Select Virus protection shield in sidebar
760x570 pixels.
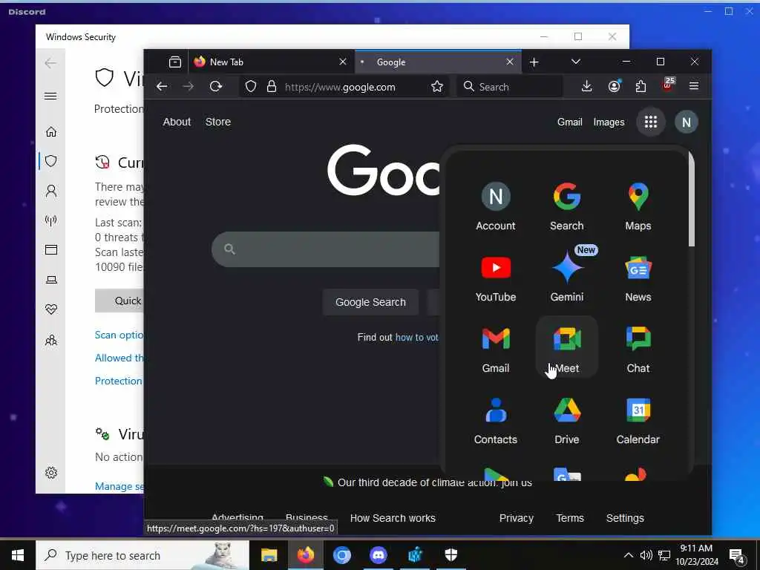coord(51,161)
